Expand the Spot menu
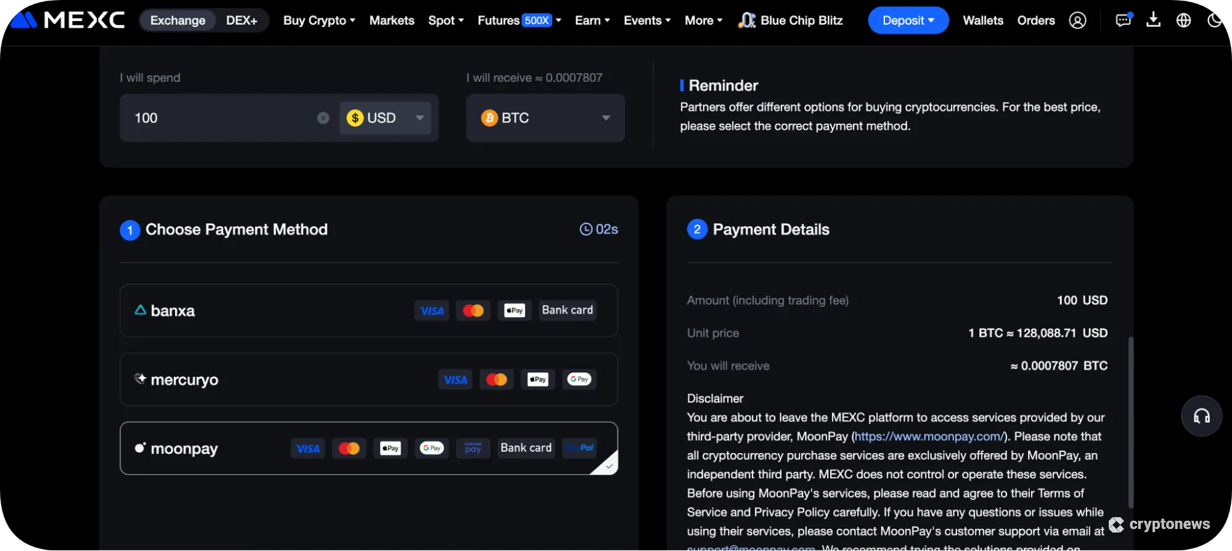 (x=446, y=20)
